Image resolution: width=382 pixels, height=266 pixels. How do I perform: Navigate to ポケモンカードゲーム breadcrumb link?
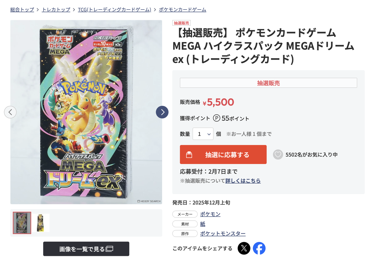(x=182, y=9)
